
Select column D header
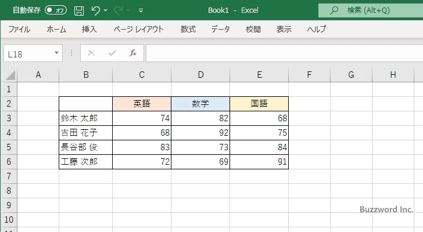coord(200,74)
